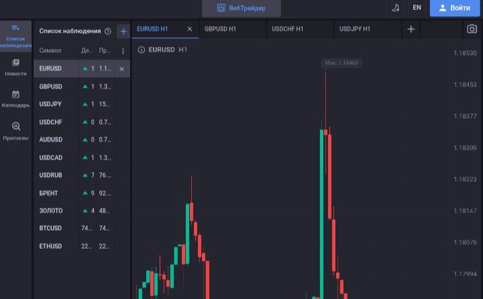Sort the watchlist by the Символ column header
Viewport: 483px width, 299px height.
(x=50, y=51)
